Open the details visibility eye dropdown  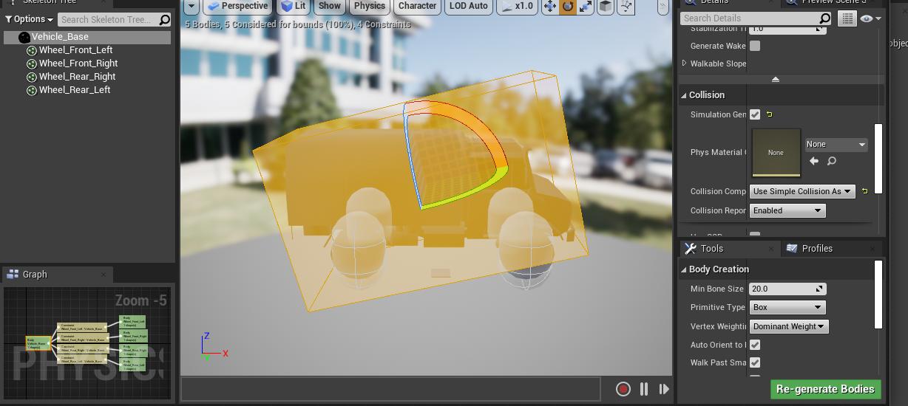click(870, 19)
